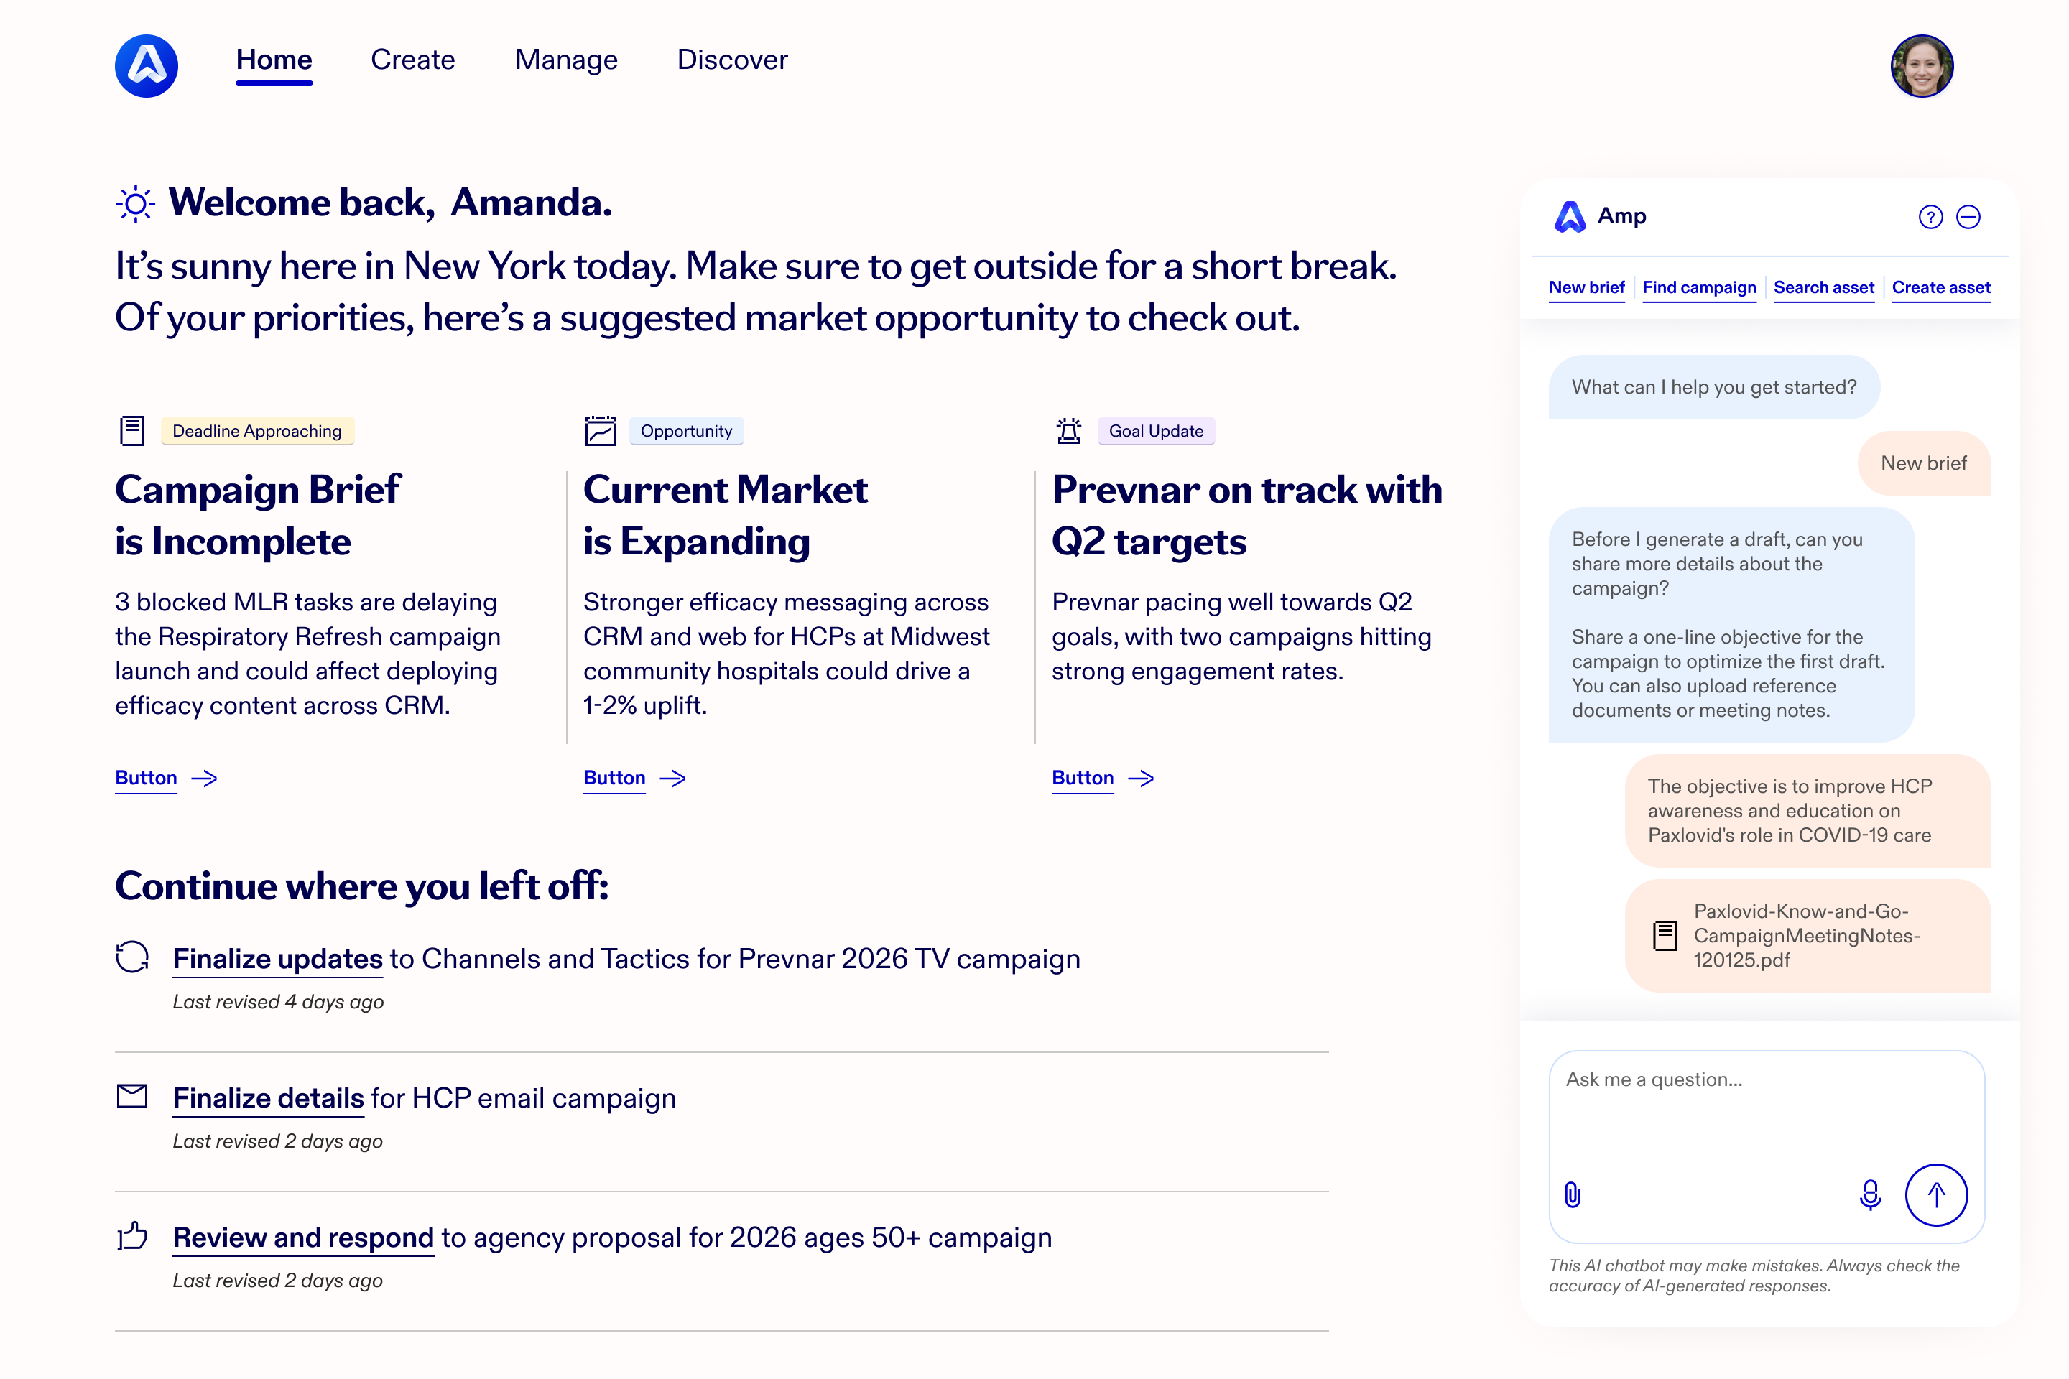Click the blue A logo in the header
This screenshot has width=2069, height=1379.
click(x=146, y=66)
